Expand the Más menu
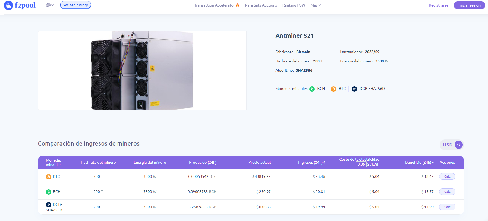 (x=316, y=5)
